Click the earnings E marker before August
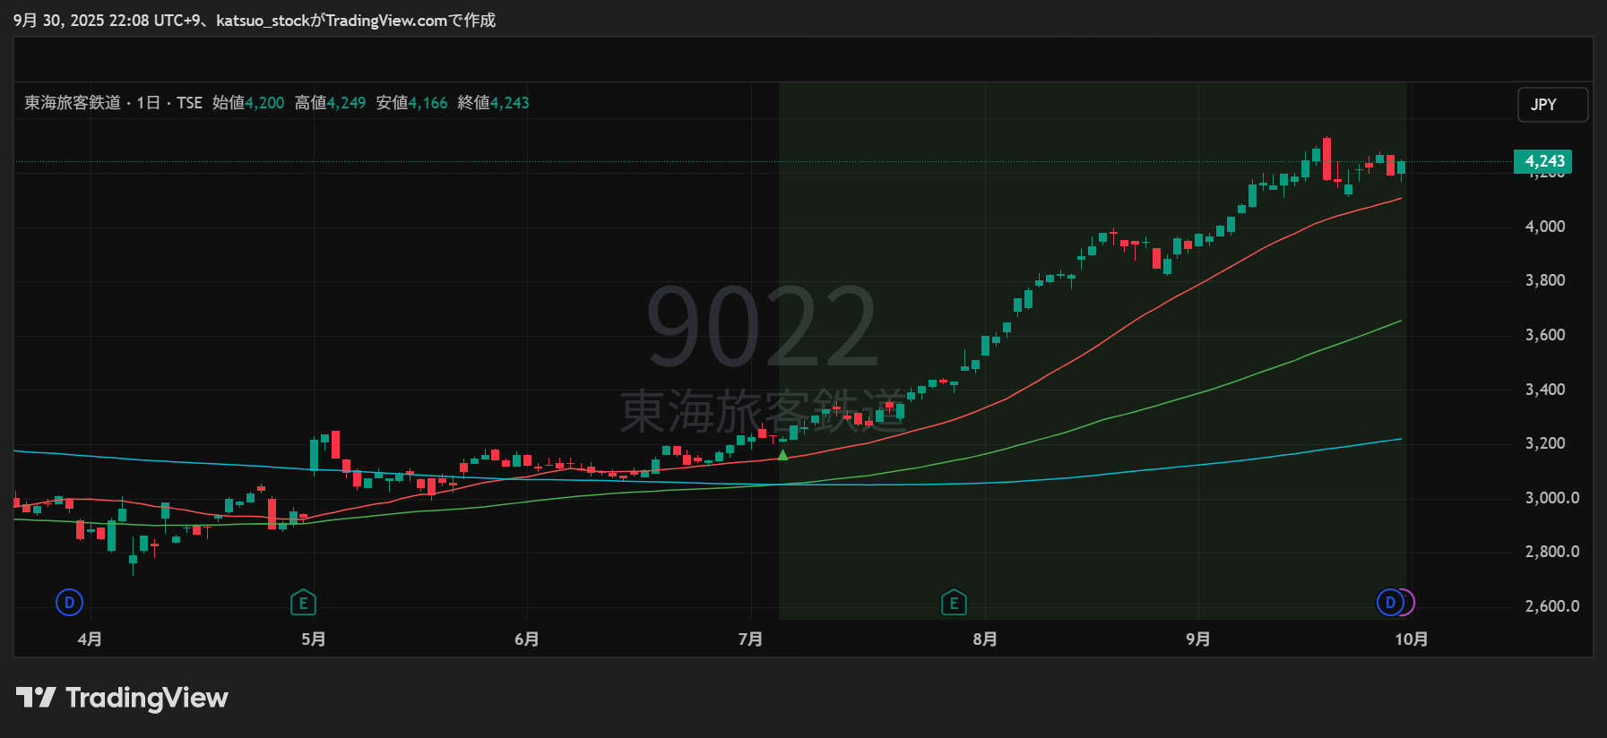1607x738 pixels. pos(954,603)
